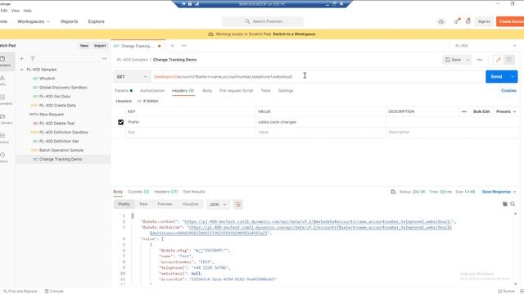Click the Import button

coord(100,46)
